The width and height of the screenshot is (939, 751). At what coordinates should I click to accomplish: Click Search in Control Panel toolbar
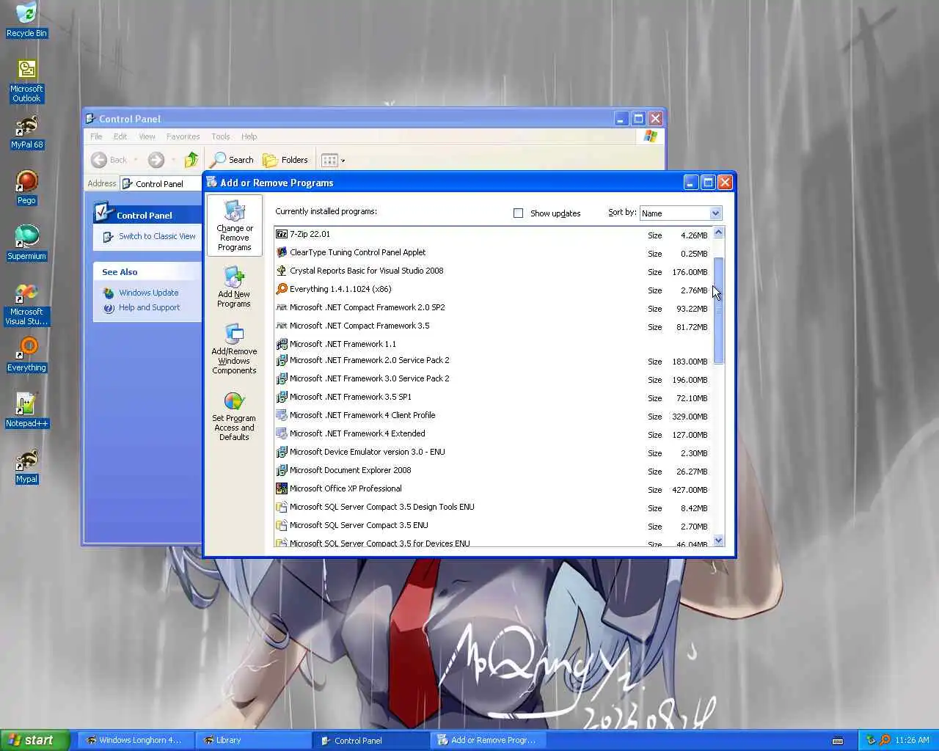click(232, 160)
